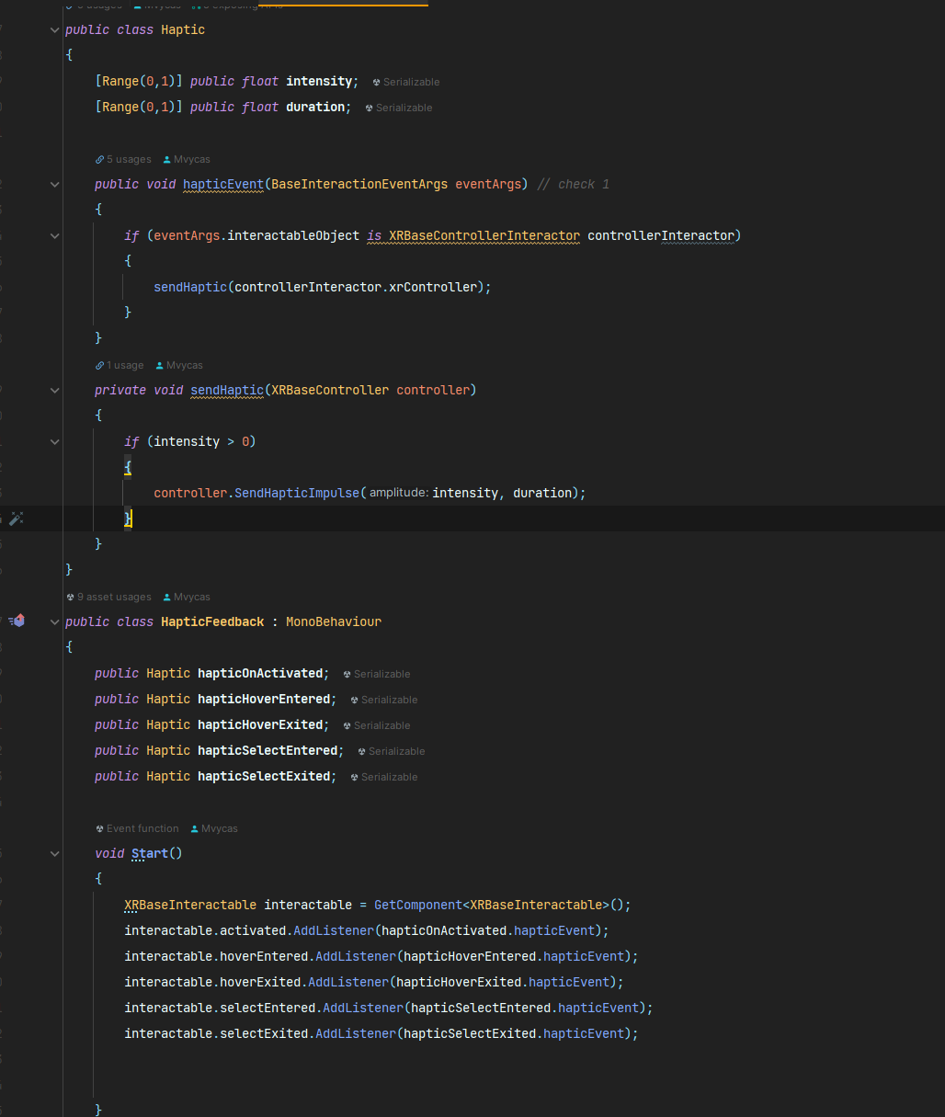Open the '9 asset usages' link
Image resolution: width=945 pixels, height=1117 pixels.
(114, 597)
